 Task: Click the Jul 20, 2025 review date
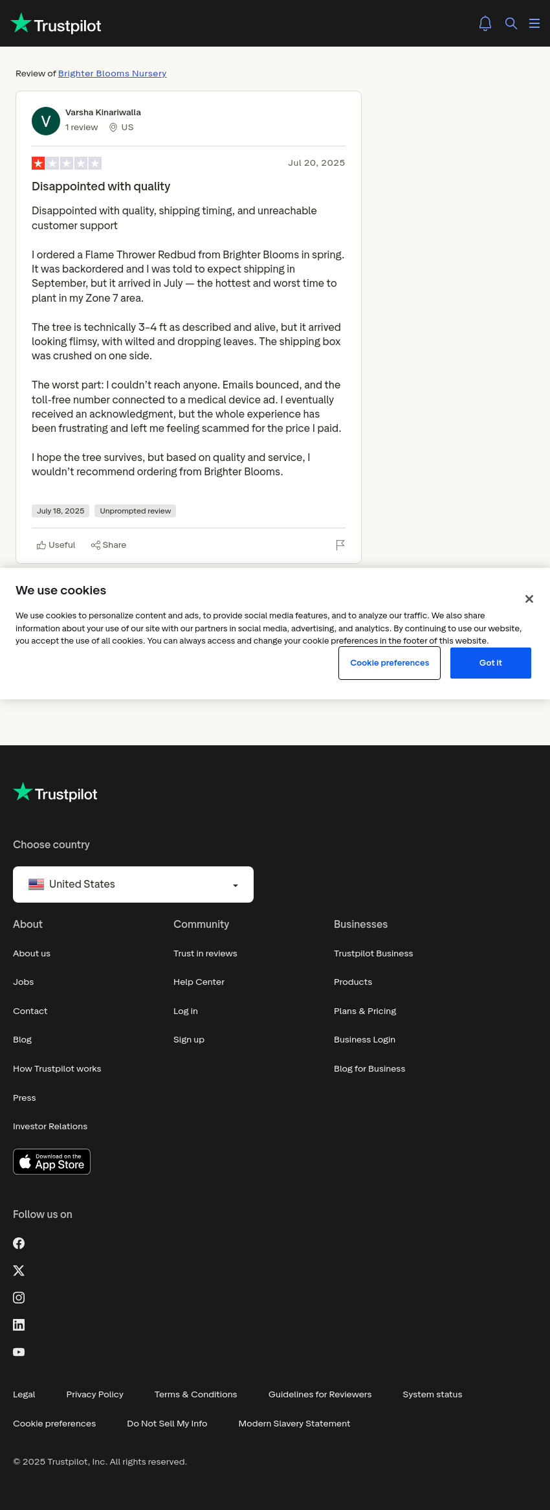pyautogui.click(x=316, y=163)
